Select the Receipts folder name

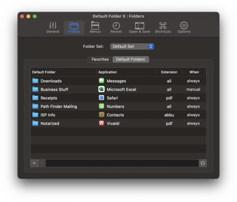(49, 98)
